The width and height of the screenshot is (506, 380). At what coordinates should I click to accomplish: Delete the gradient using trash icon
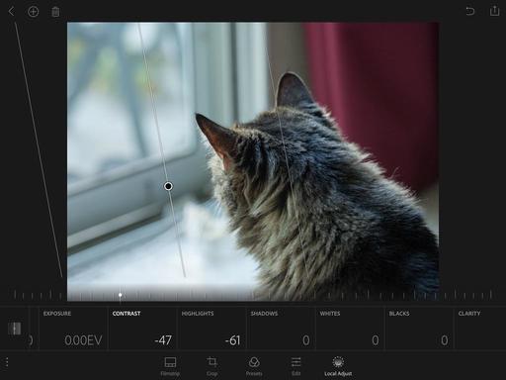point(55,12)
